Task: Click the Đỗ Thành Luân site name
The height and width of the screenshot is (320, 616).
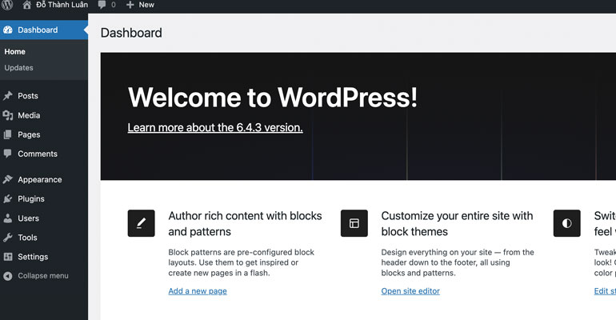Action: (62, 5)
